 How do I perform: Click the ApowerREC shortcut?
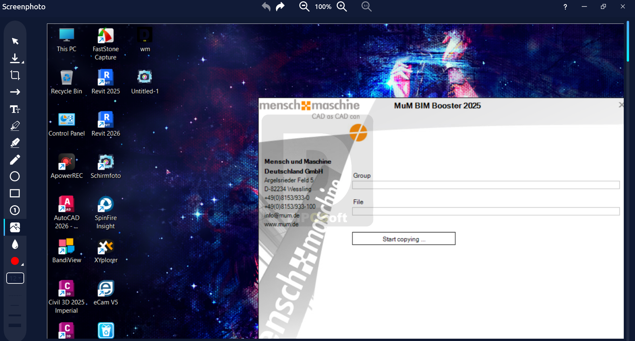(x=66, y=167)
